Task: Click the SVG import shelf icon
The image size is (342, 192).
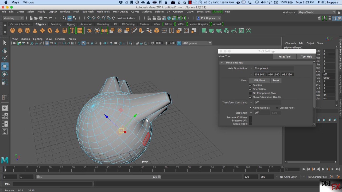Action: (80, 31)
